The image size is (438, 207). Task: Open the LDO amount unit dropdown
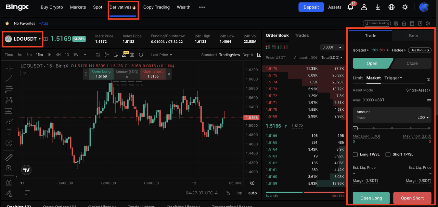pyautogui.click(x=423, y=118)
